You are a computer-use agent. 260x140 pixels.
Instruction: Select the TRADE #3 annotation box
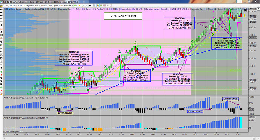177,79
